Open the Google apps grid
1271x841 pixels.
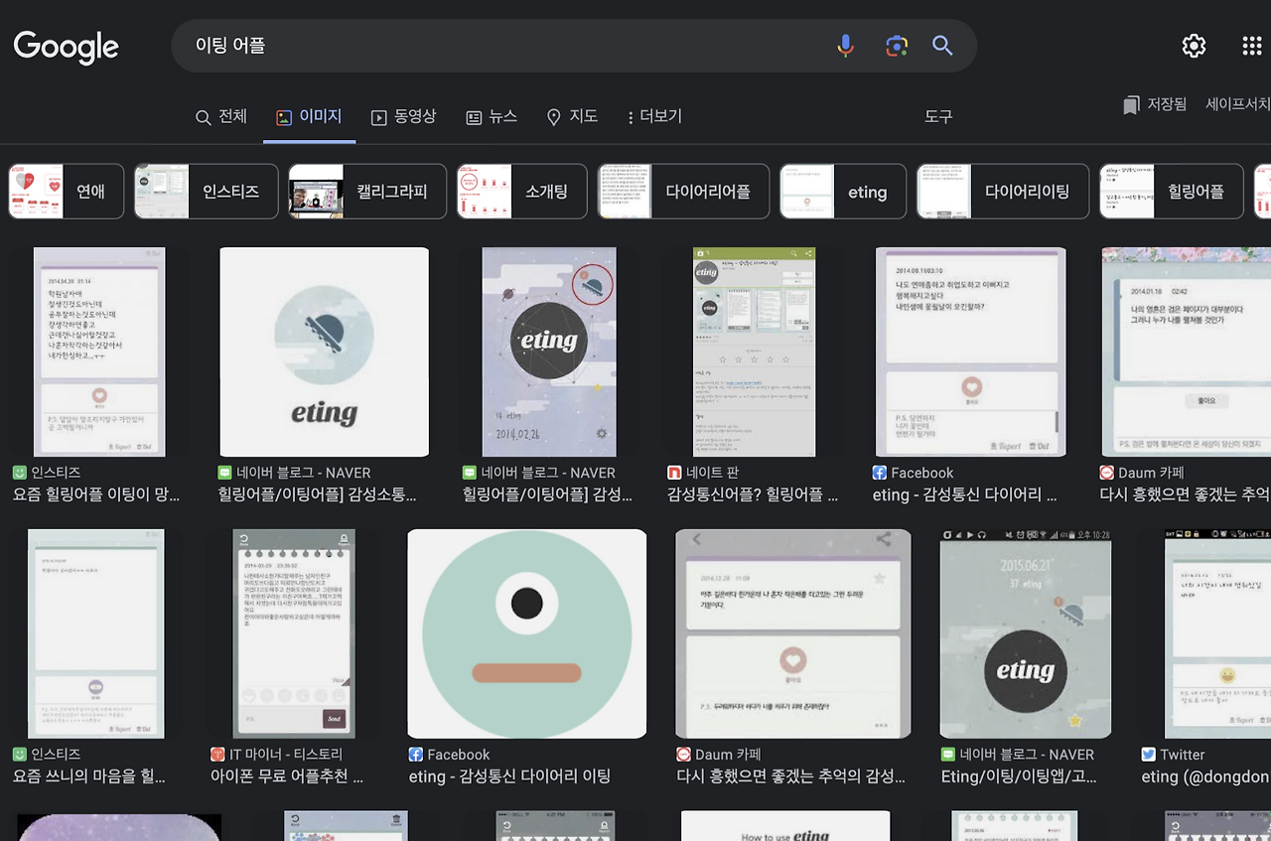(1252, 46)
